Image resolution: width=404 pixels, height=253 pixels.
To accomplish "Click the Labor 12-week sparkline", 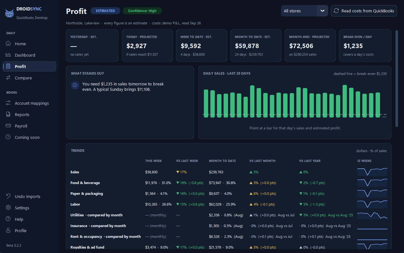I will tap(372, 204).
